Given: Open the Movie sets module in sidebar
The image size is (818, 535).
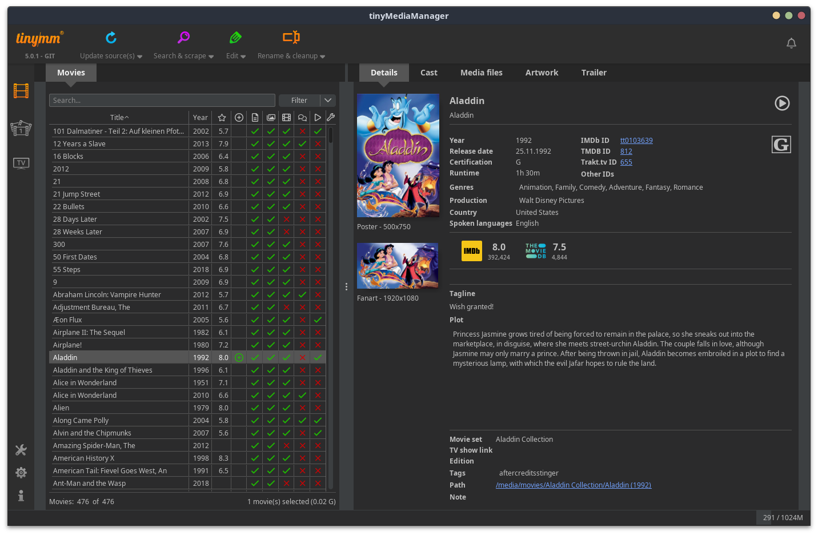Looking at the screenshot, I should point(21,128).
